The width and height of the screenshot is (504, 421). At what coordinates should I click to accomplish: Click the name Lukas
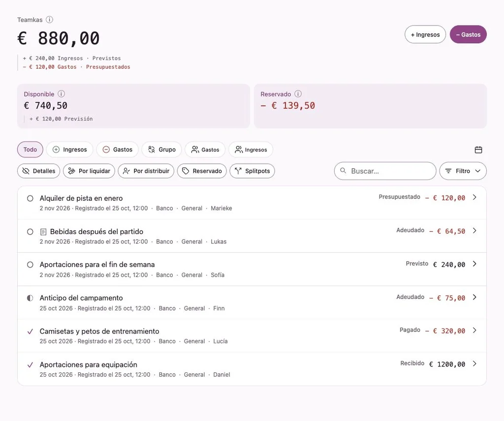tap(219, 241)
